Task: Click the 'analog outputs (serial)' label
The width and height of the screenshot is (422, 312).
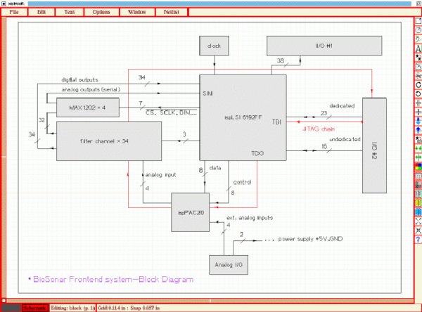Action: [91, 89]
